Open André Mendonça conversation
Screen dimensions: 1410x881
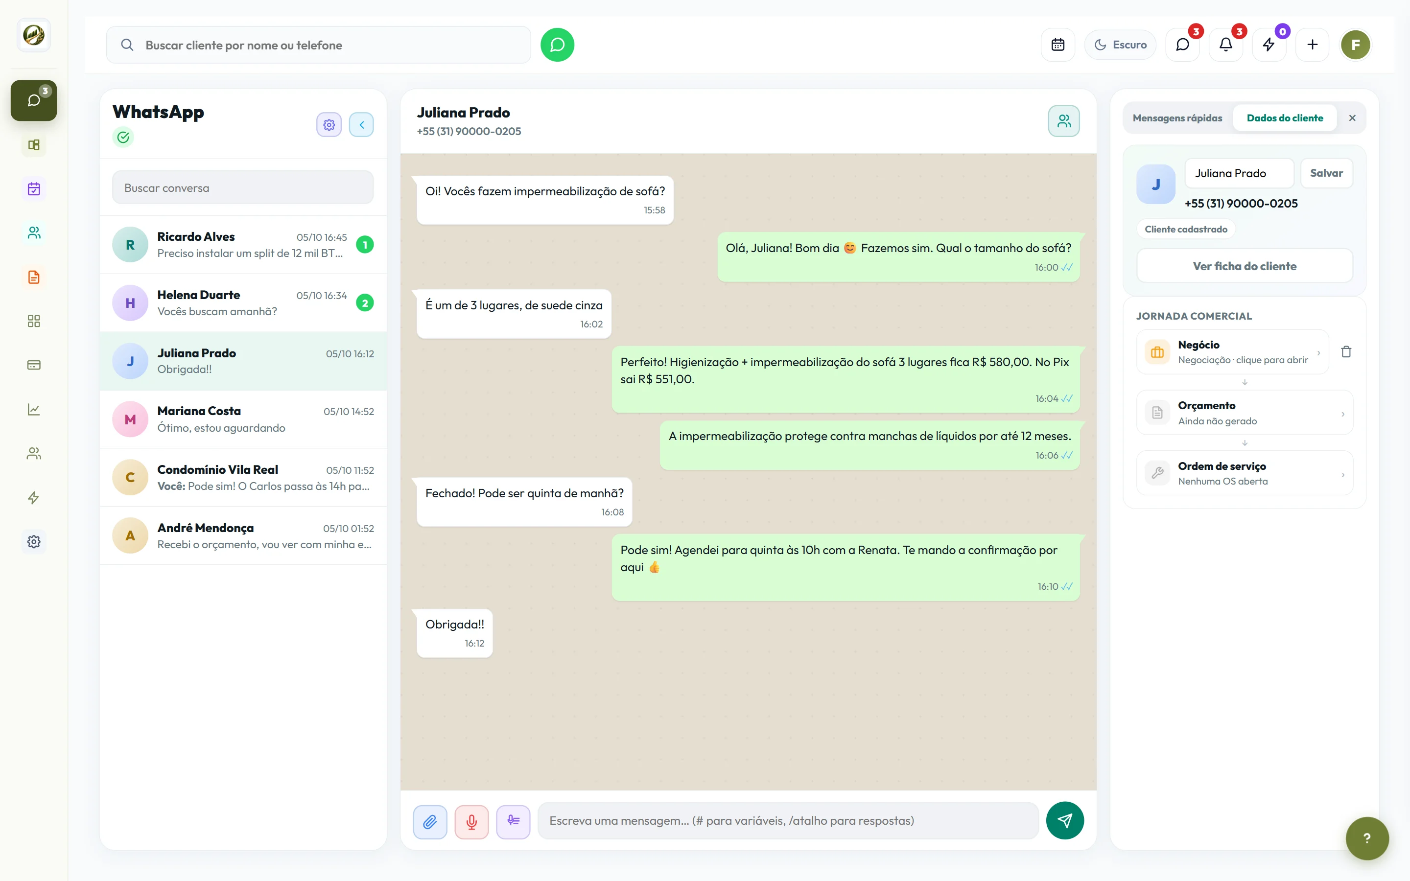click(x=243, y=536)
